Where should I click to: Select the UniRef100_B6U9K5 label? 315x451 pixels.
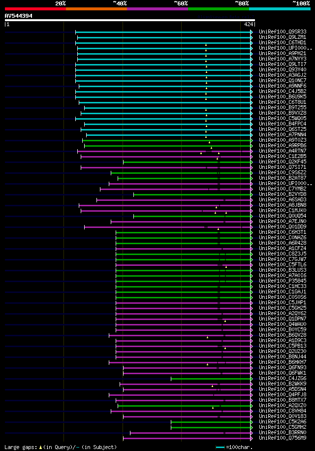[283, 97]
